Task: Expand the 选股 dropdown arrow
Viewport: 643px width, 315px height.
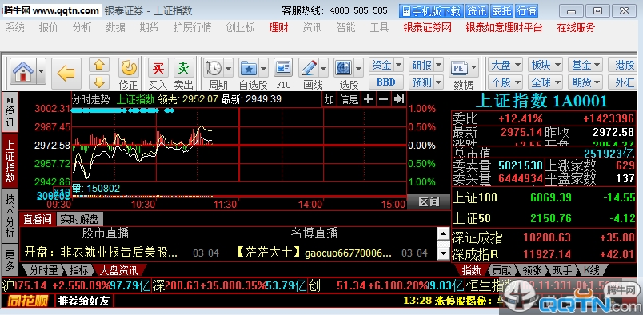Action: pos(358,68)
